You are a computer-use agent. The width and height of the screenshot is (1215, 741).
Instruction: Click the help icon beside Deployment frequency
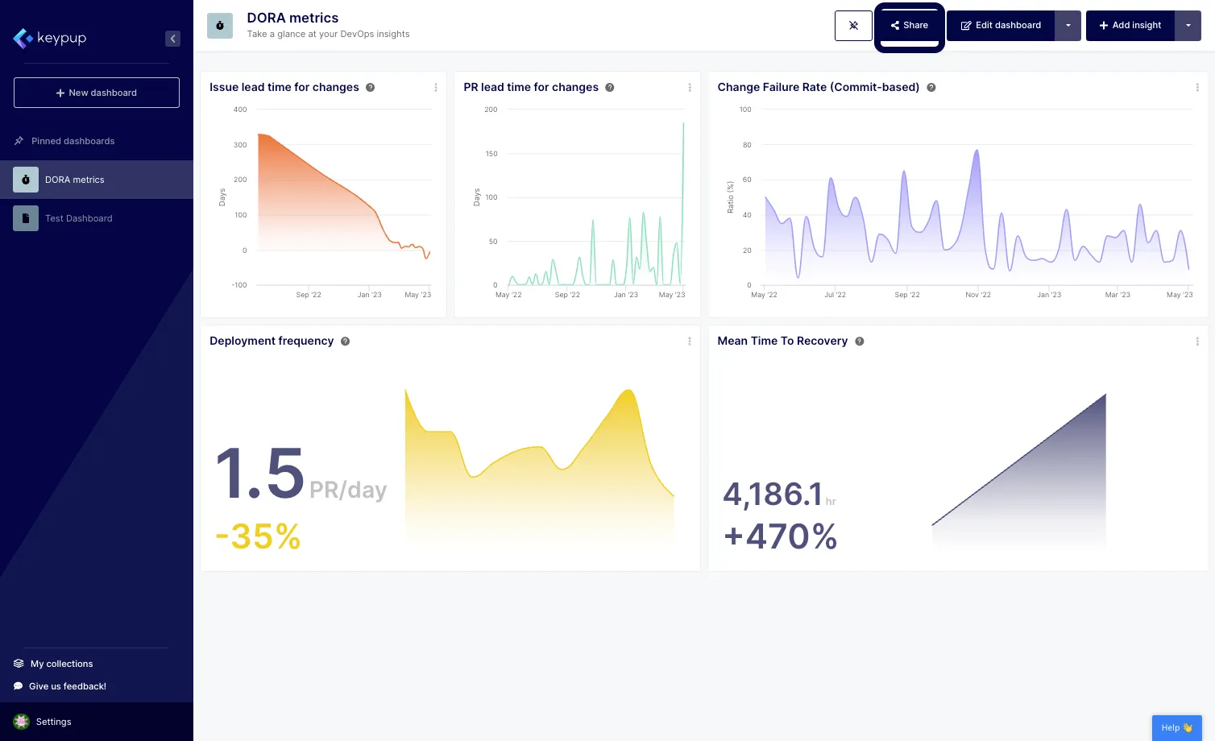coord(345,341)
